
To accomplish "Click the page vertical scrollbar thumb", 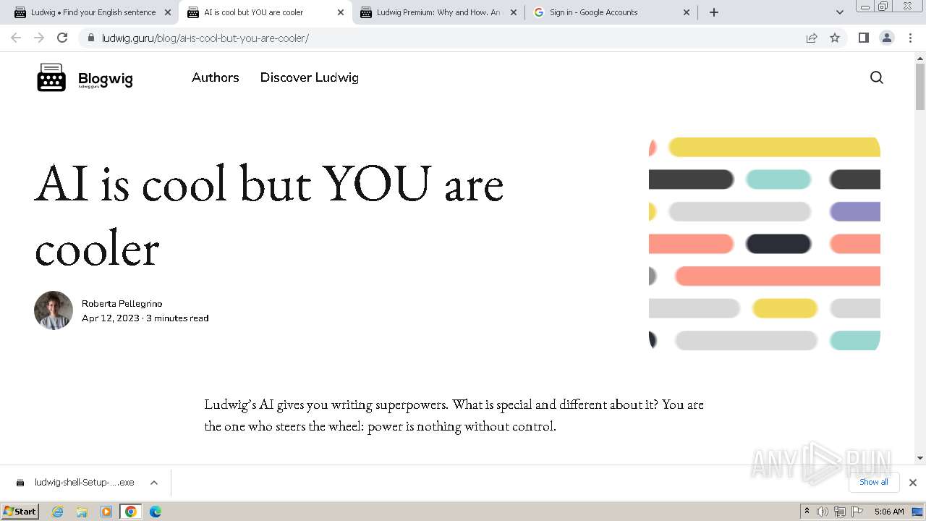I will (x=920, y=85).
